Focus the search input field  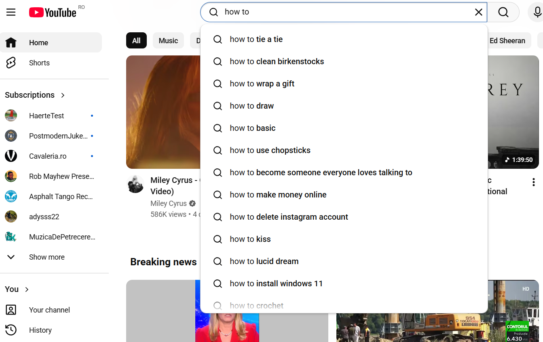[348, 12]
